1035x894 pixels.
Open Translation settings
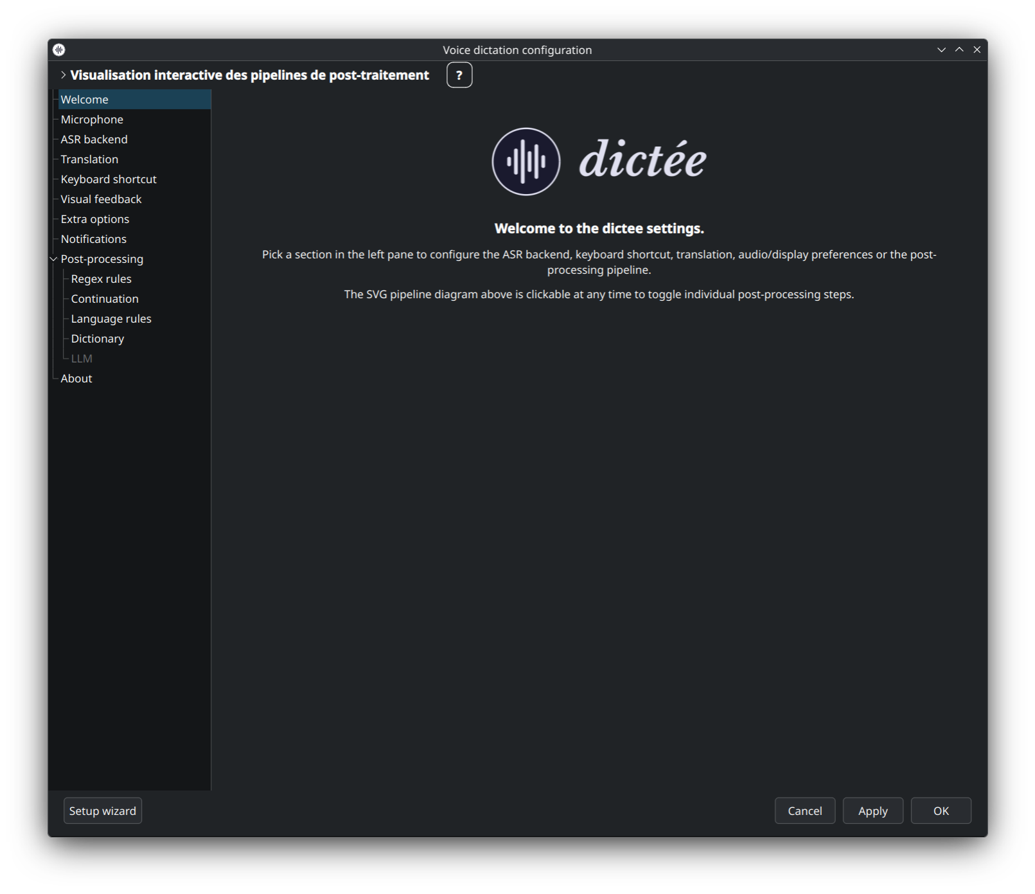tap(89, 159)
